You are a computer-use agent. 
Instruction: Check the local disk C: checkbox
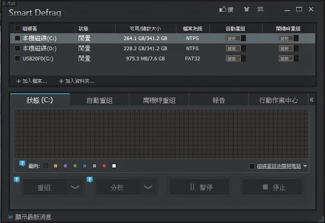(18, 38)
